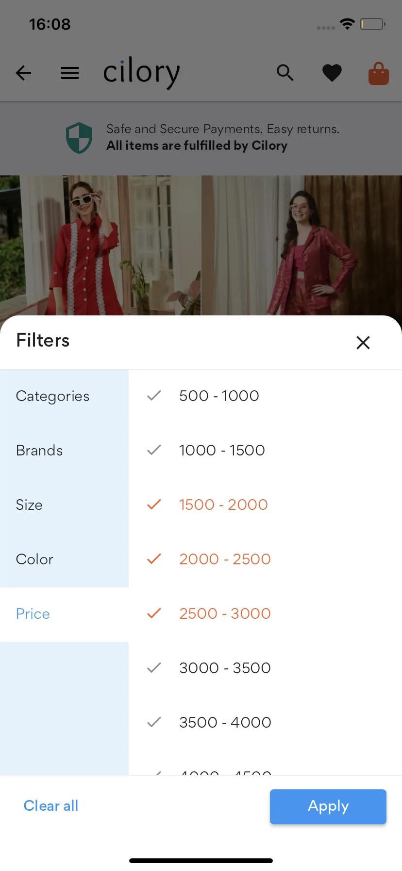Switch to the Brands filter tab

pos(39,451)
